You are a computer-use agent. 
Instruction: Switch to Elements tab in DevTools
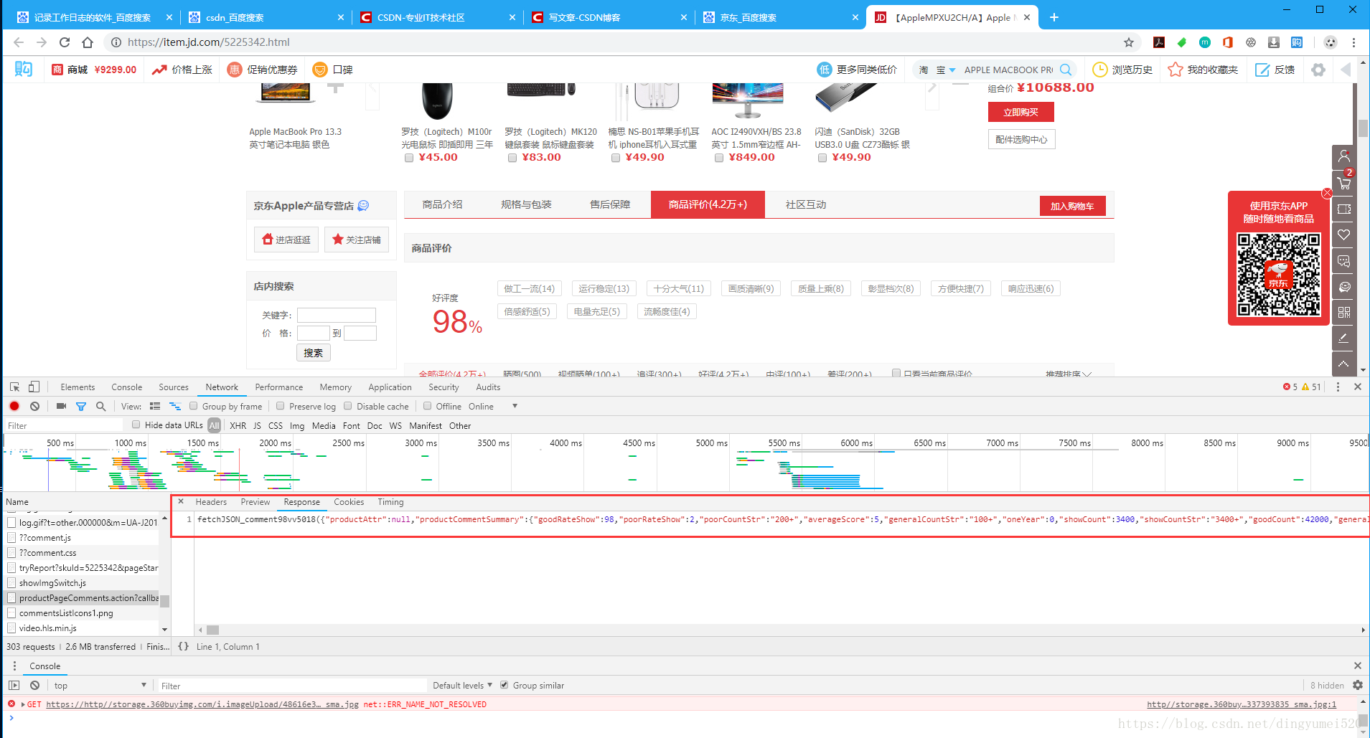pos(78,387)
